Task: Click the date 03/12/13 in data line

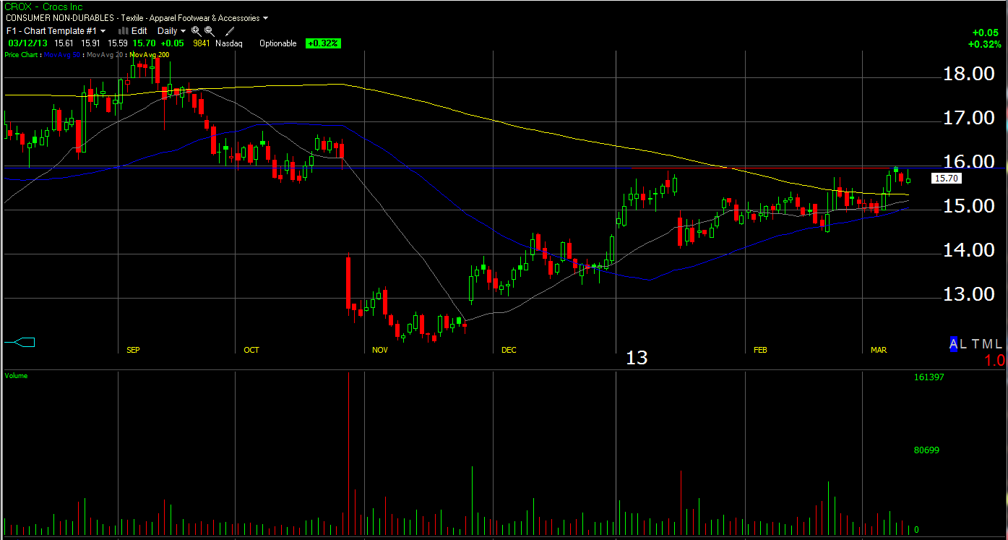Action: click(27, 43)
